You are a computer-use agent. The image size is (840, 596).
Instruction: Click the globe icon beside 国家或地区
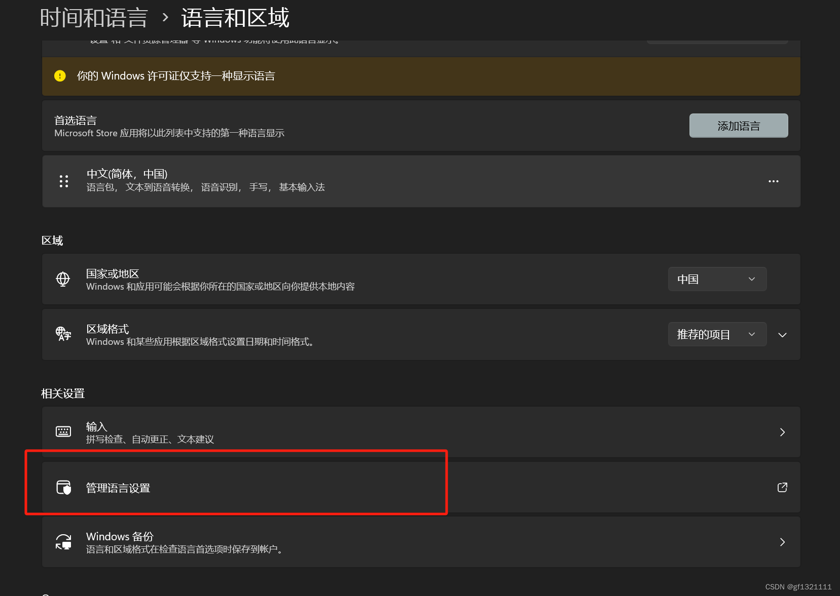tap(63, 280)
